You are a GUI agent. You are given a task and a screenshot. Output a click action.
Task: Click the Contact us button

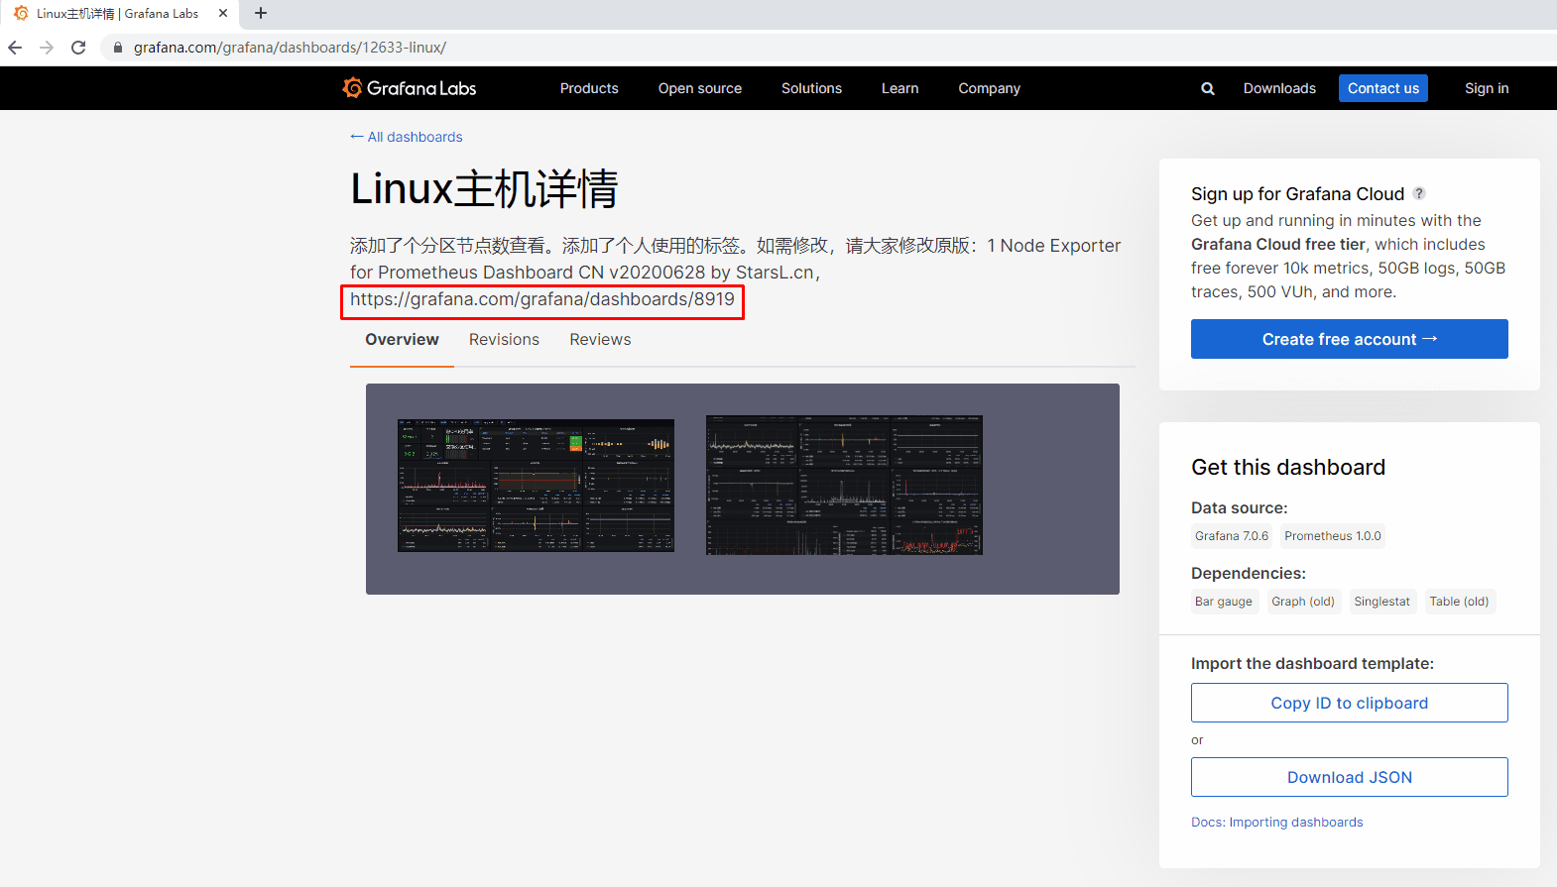point(1383,88)
